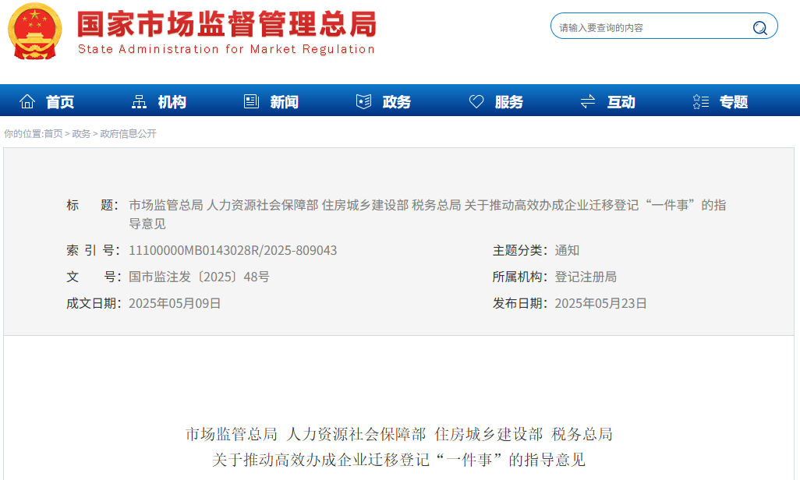Click the heart icon beside 服务
This screenshot has height=480, width=800.
[476, 101]
